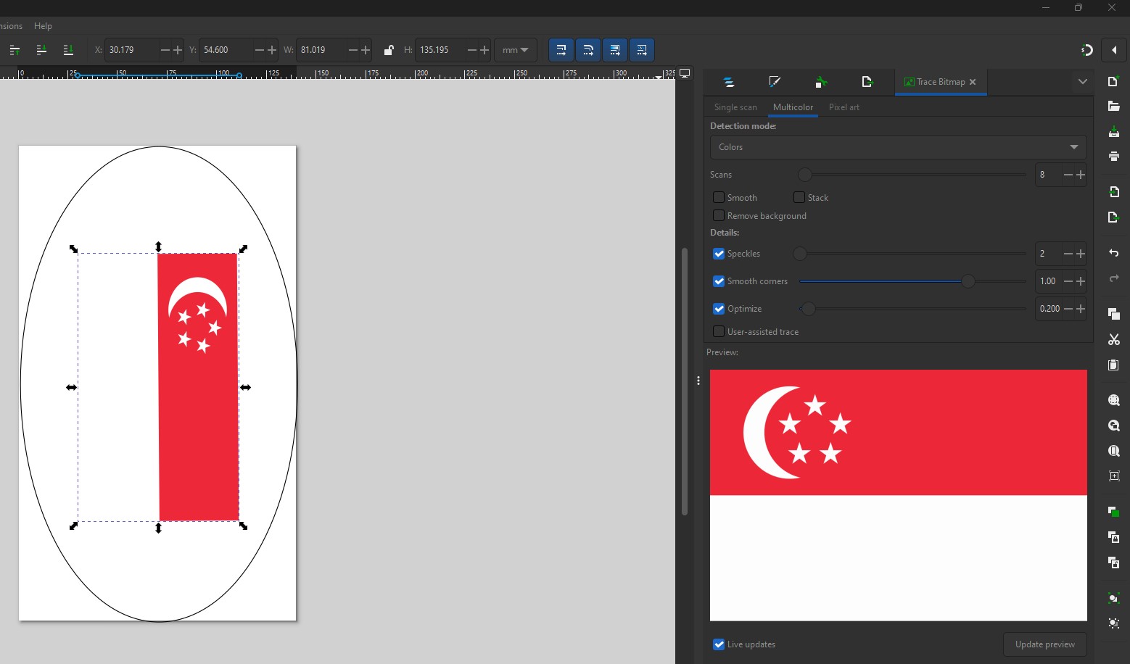Zoom to fit drawing icon
This screenshot has width=1130, height=664.
point(1113,426)
